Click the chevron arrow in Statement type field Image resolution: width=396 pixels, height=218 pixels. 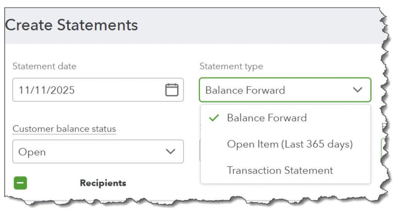(358, 90)
